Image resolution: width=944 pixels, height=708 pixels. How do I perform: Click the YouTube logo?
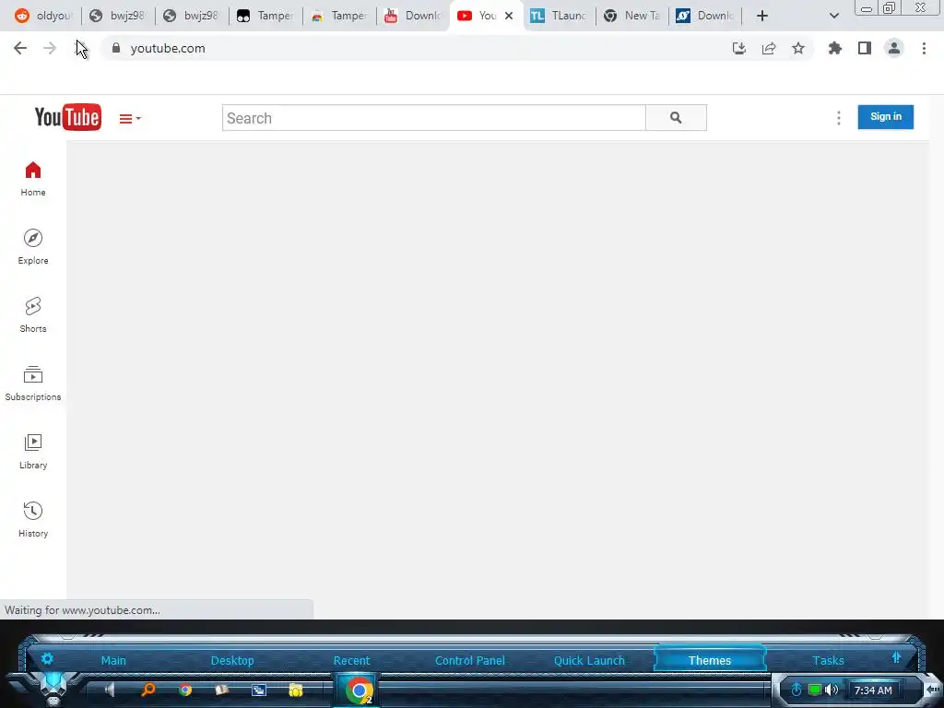pyautogui.click(x=68, y=117)
